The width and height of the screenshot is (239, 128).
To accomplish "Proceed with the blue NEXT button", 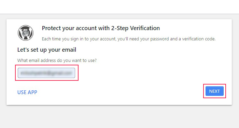I will (214, 91).
